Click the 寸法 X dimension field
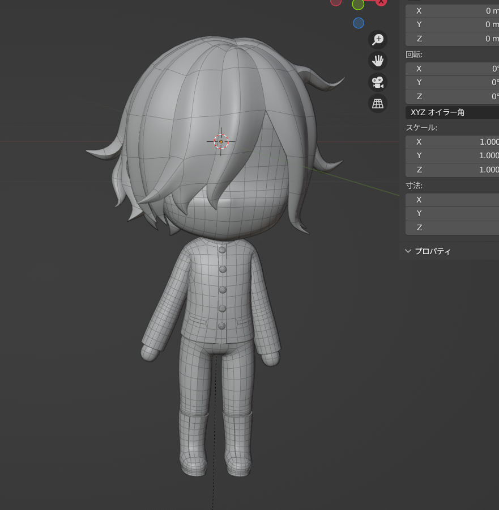Viewport: 499px width, 510px height. tap(452, 200)
